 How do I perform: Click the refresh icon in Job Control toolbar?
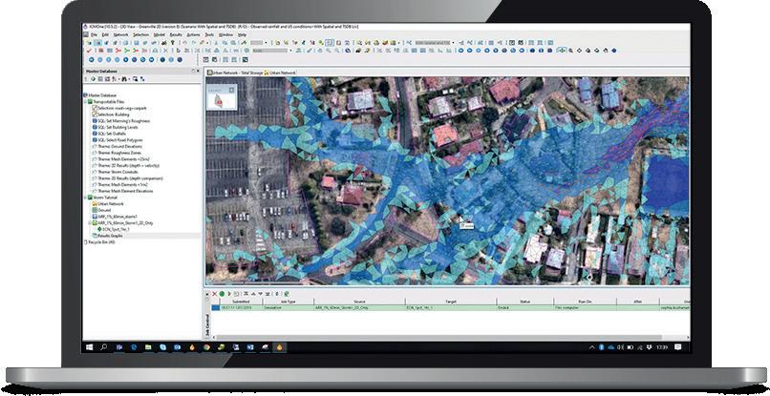287,294
